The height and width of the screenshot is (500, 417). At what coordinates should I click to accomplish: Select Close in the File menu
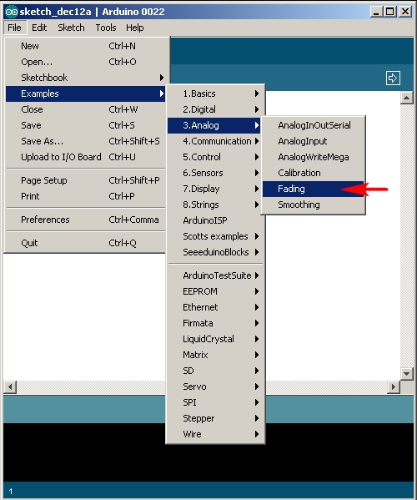[85, 109]
